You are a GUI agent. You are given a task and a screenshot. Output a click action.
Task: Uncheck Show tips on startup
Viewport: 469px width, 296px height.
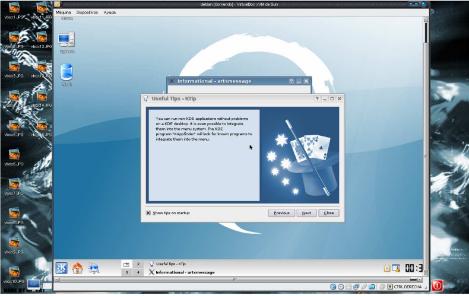click(x=148, y=213)
